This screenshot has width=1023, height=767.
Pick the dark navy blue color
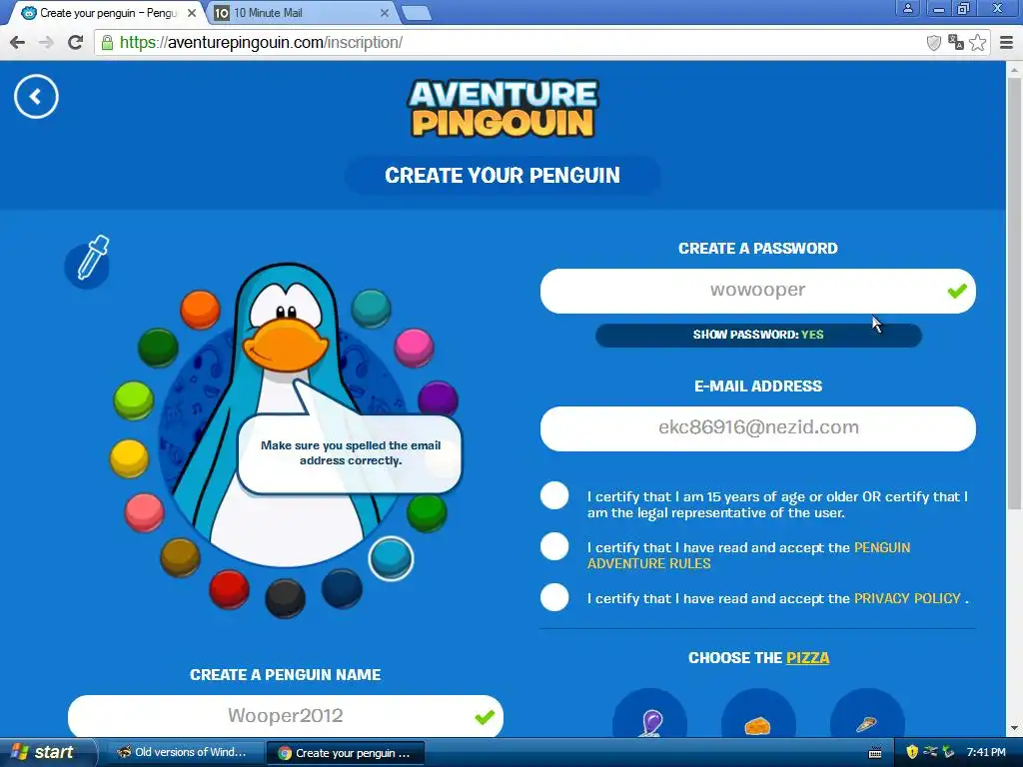coord(342,588)
